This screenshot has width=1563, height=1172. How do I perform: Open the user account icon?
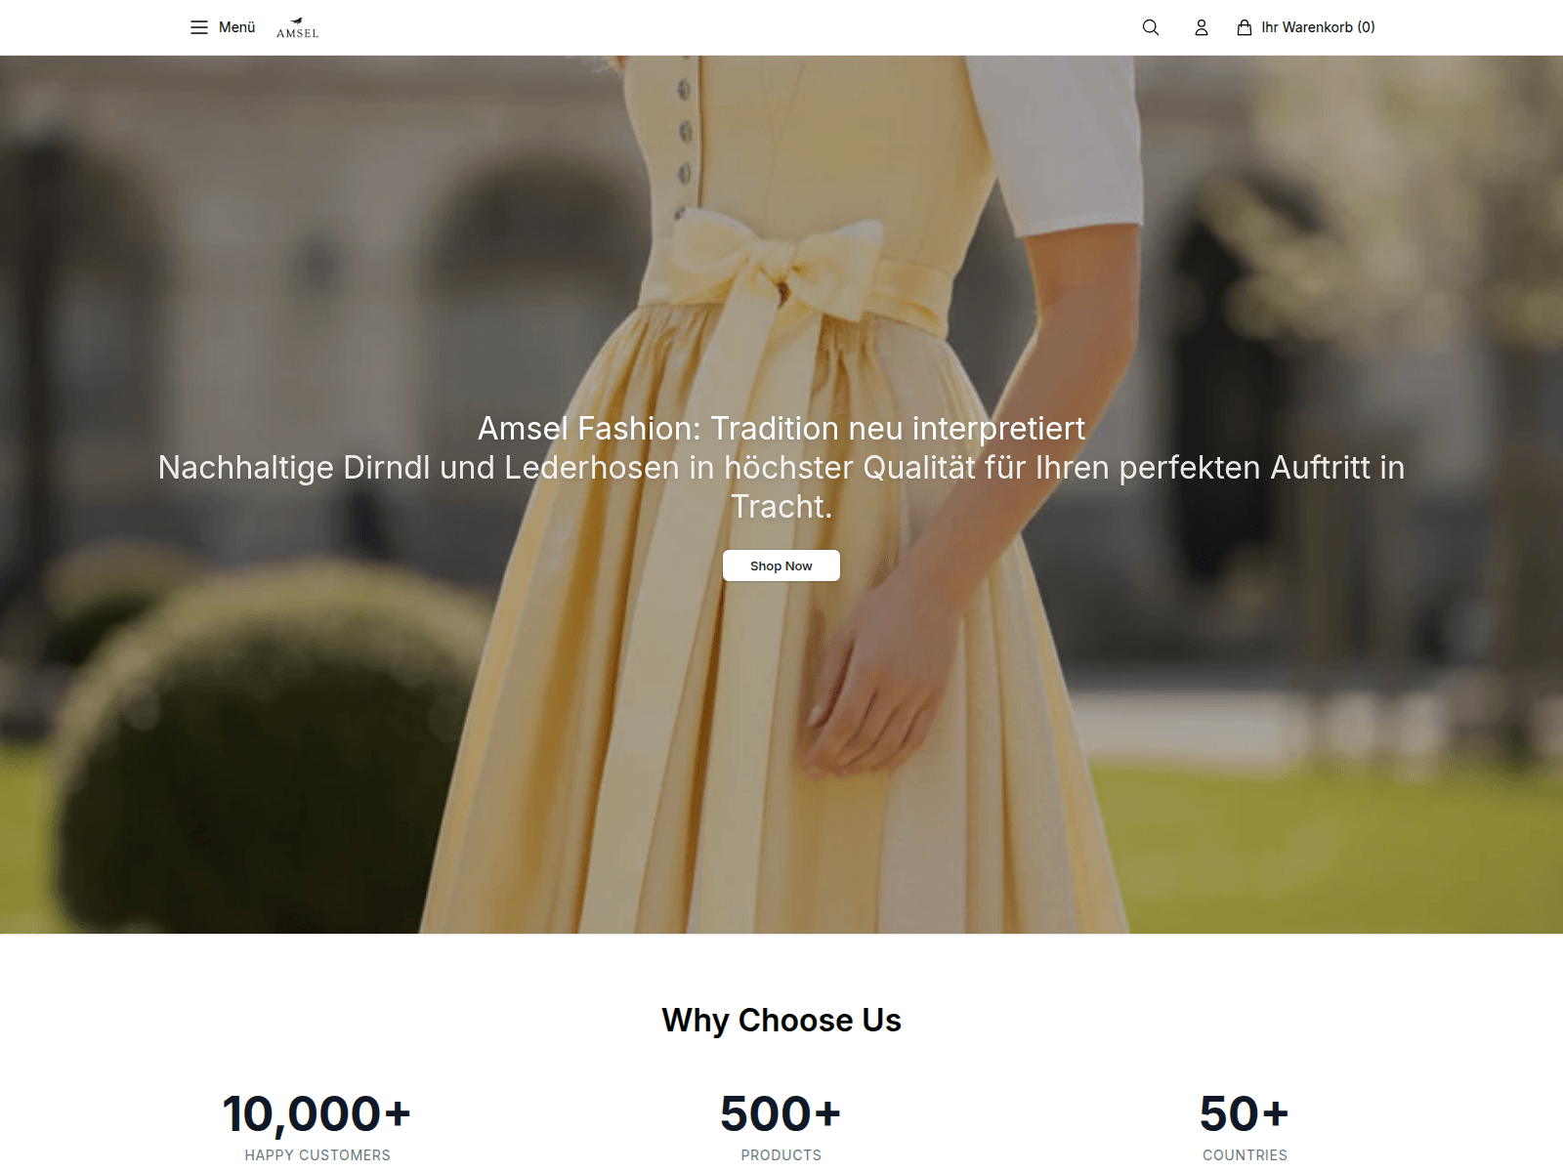click(x=1202, y=27)
